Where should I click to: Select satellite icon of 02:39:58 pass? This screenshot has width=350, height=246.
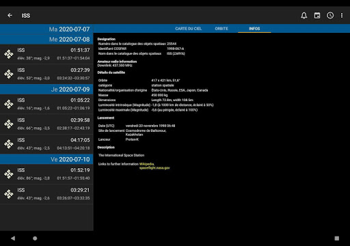click(x=9, y=124)
